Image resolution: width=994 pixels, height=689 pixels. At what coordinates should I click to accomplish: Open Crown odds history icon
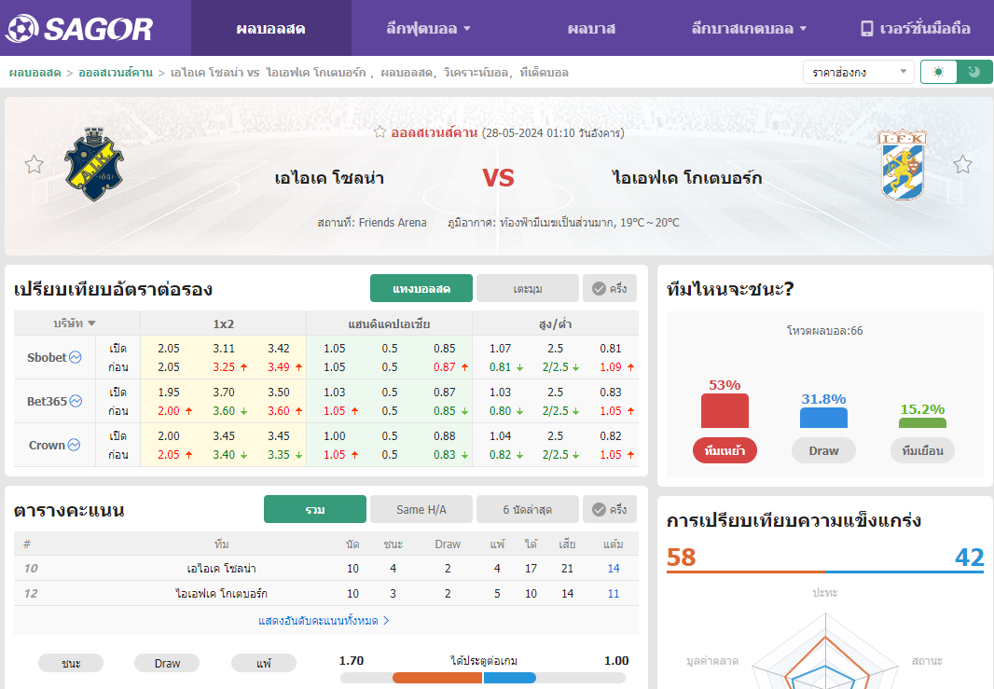[75, 445]
